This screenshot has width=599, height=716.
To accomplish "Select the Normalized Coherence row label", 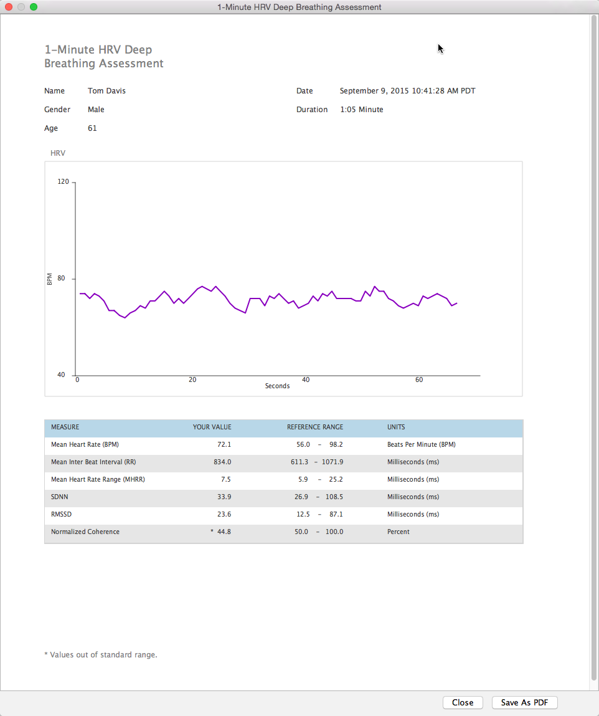I will [x=85, y=532].
